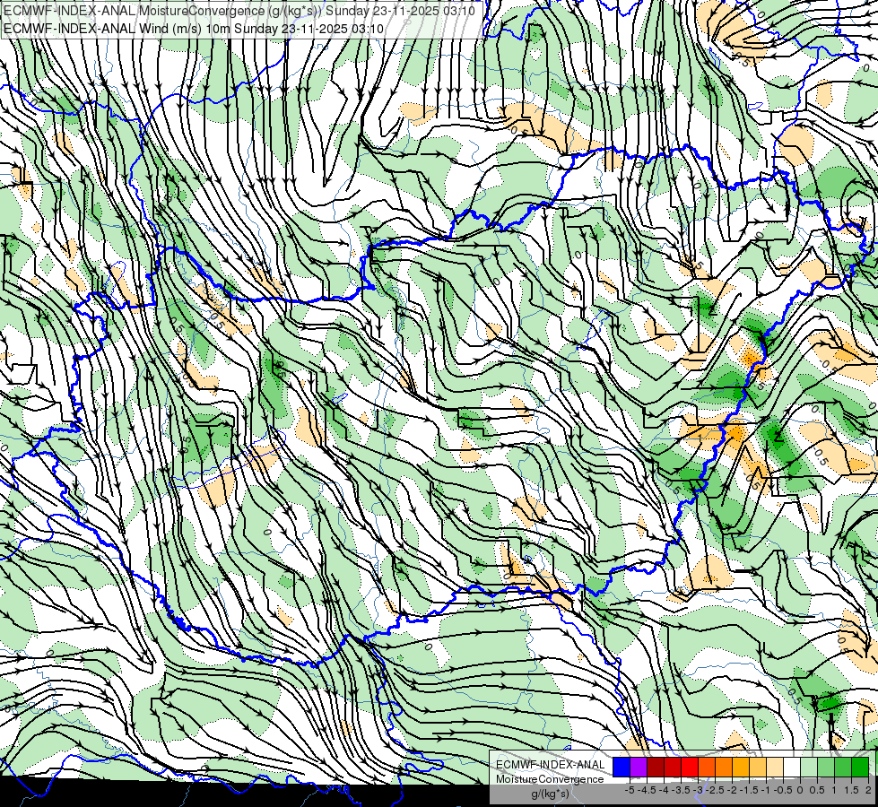Click the -2.5 tick label on legend

tap(715, 790)
